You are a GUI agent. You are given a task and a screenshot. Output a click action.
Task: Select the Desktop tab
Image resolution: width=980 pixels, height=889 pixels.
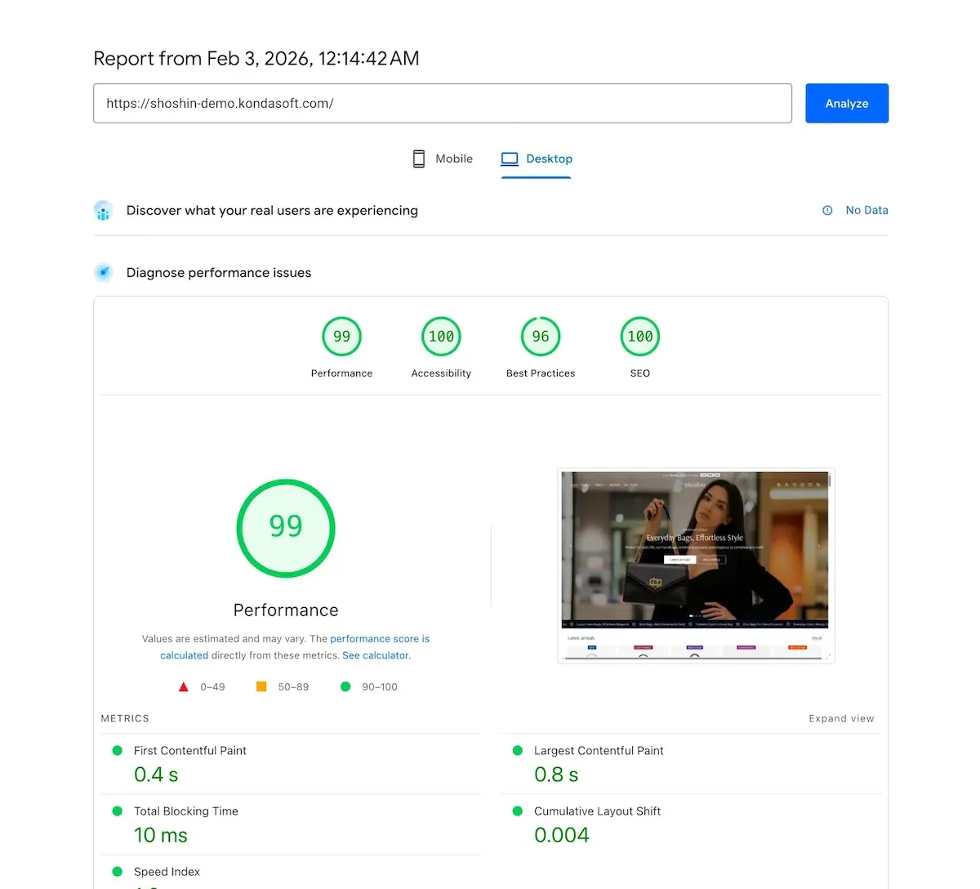click(537, 159)
